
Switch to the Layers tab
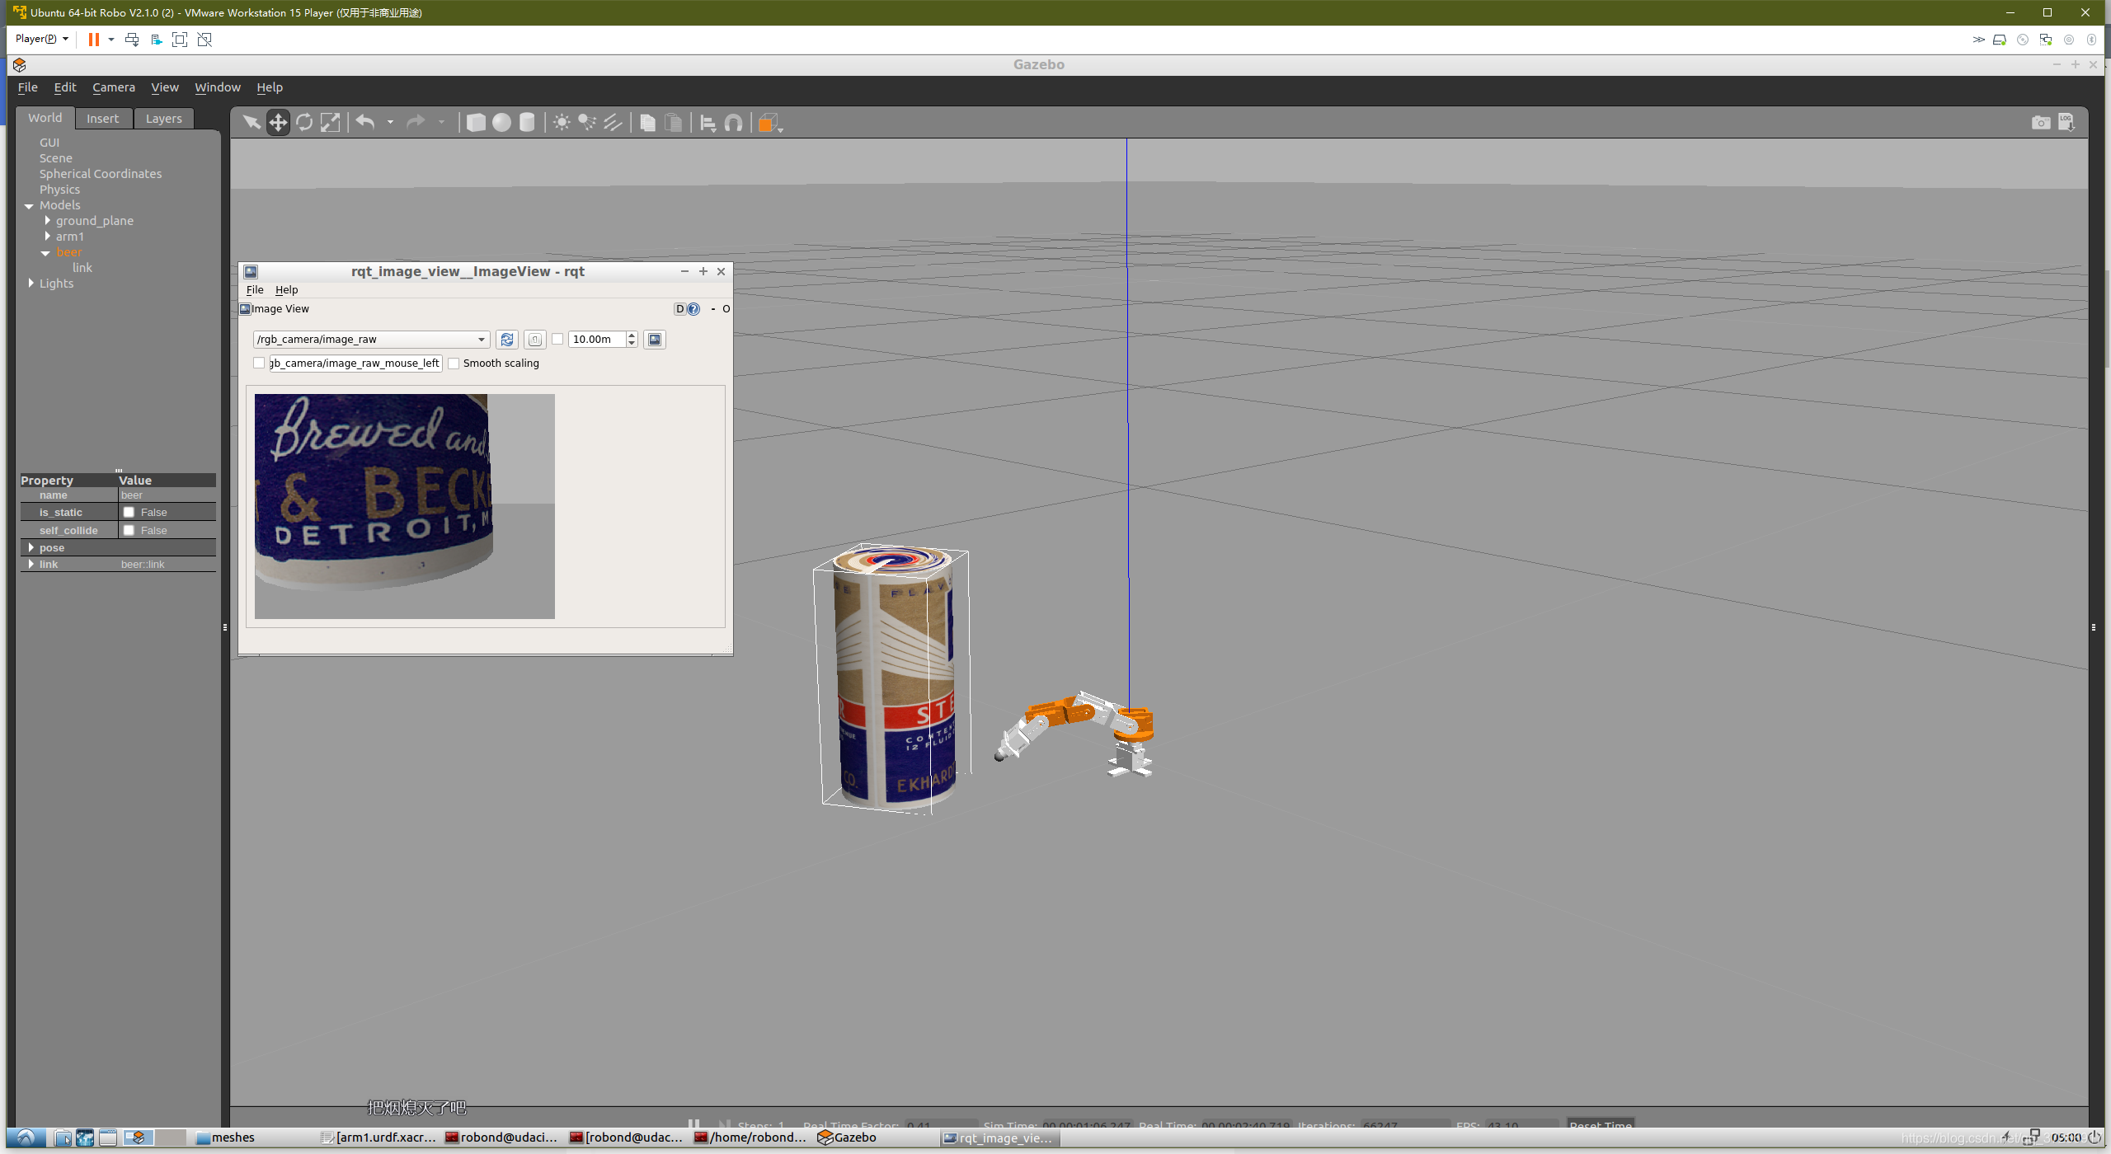tap(164, 119)
